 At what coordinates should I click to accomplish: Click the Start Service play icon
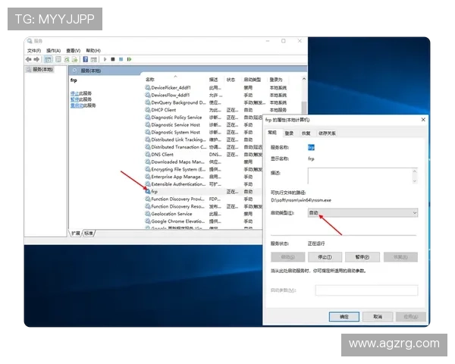coord(104,59)
